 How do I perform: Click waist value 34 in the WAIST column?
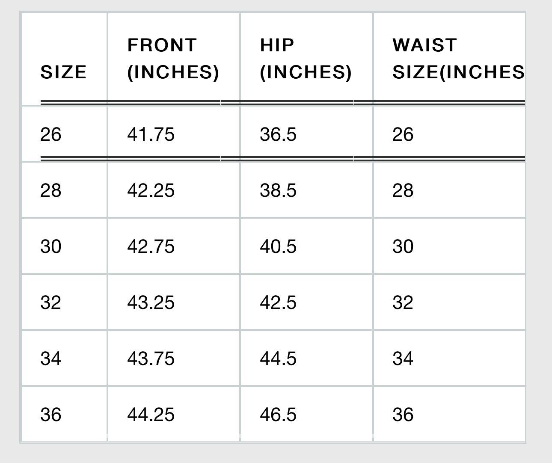(x=403, y=358)
